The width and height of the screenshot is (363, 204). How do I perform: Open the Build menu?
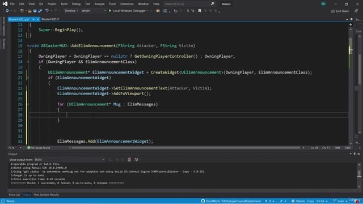point(64,4)
